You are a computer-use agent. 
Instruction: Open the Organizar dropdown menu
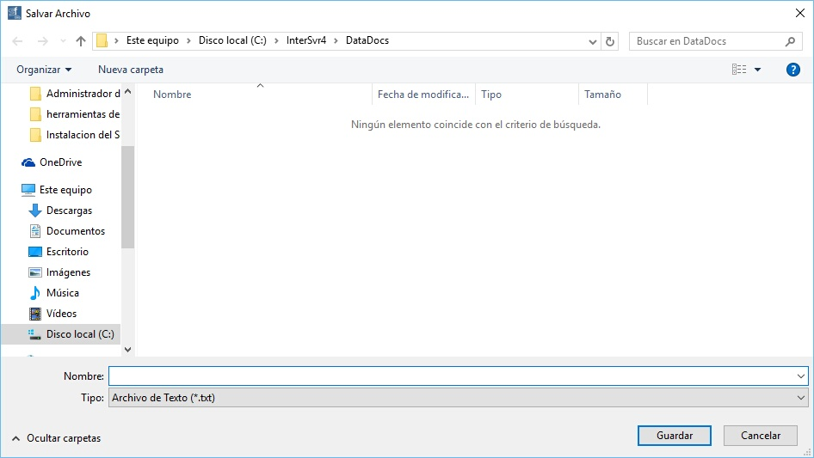44,70
